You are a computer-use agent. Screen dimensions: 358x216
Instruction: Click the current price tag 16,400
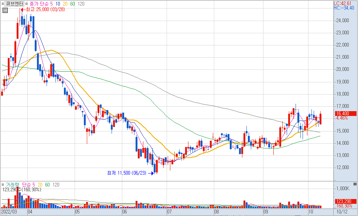point(345,114)
